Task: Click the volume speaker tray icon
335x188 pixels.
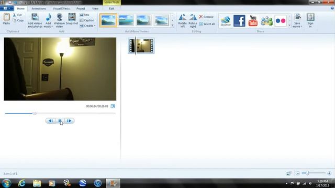Action: [310, 183]
